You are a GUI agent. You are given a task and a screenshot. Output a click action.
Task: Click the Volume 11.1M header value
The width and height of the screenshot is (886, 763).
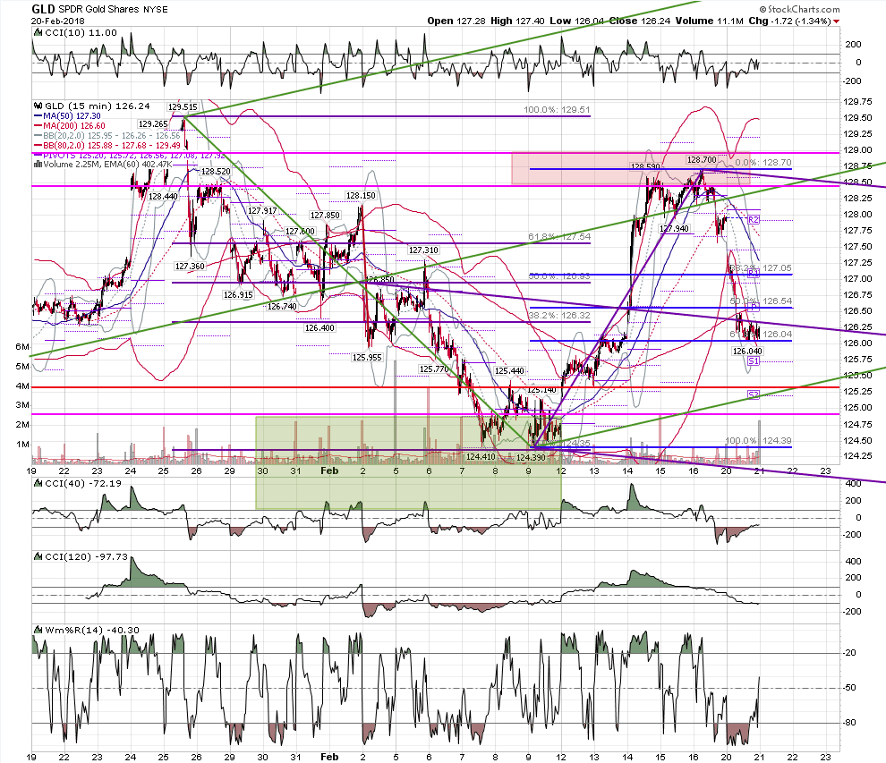(x=709, y=21)
